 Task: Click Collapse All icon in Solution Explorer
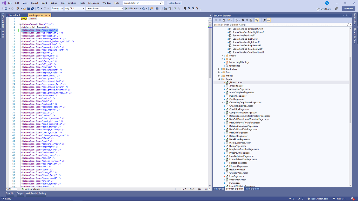[247, 20]
